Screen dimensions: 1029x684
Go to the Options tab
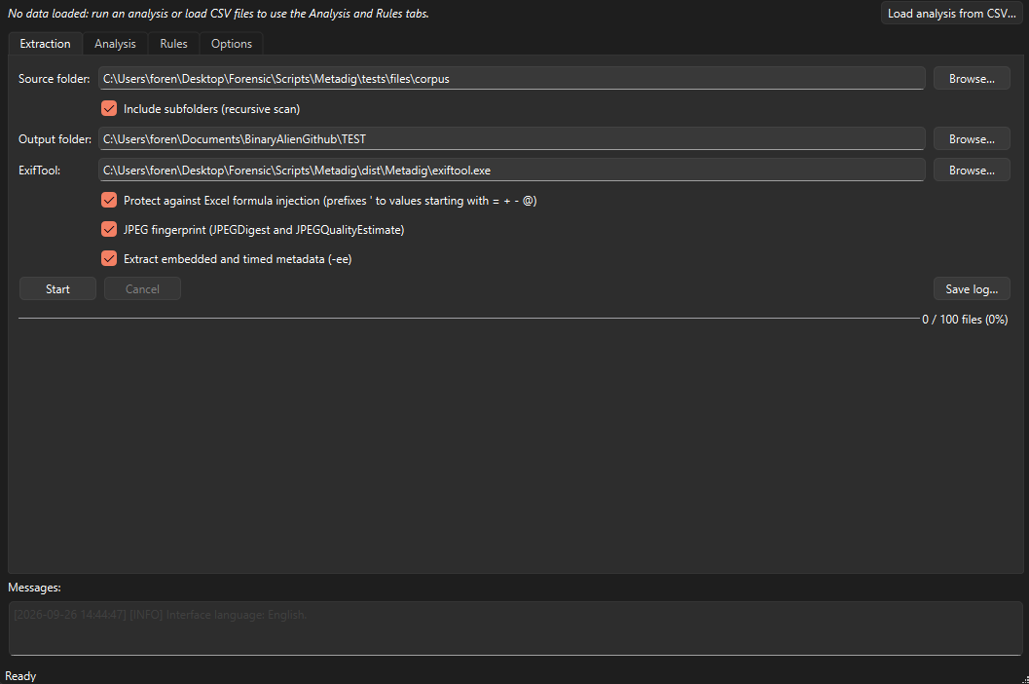coord(231,44)
